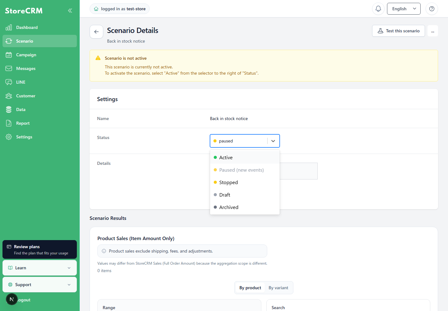Viewport: 448px width, 311px height.
Task: Open Dashboard from the sidebar
Action: [x=40, y=27]
